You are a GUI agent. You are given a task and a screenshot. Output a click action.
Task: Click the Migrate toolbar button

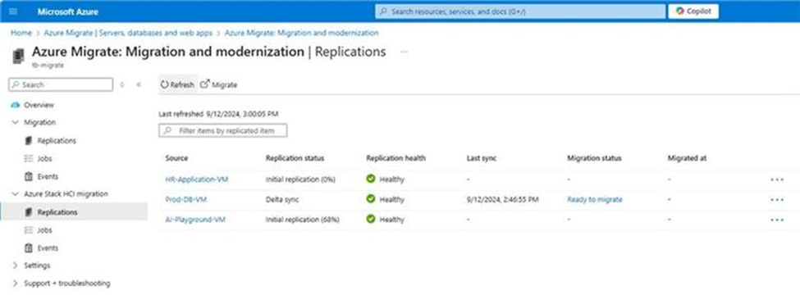219,85
